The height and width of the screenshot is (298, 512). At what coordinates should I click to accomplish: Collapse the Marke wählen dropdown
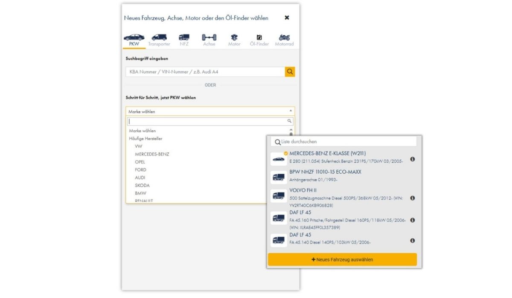click(x=210, y=112)
